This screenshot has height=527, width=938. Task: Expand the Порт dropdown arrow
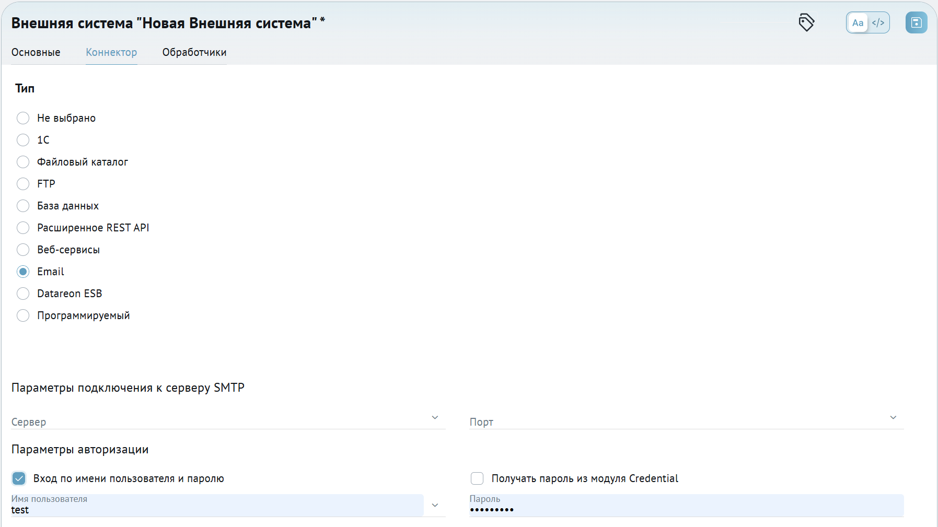[893, 417]
